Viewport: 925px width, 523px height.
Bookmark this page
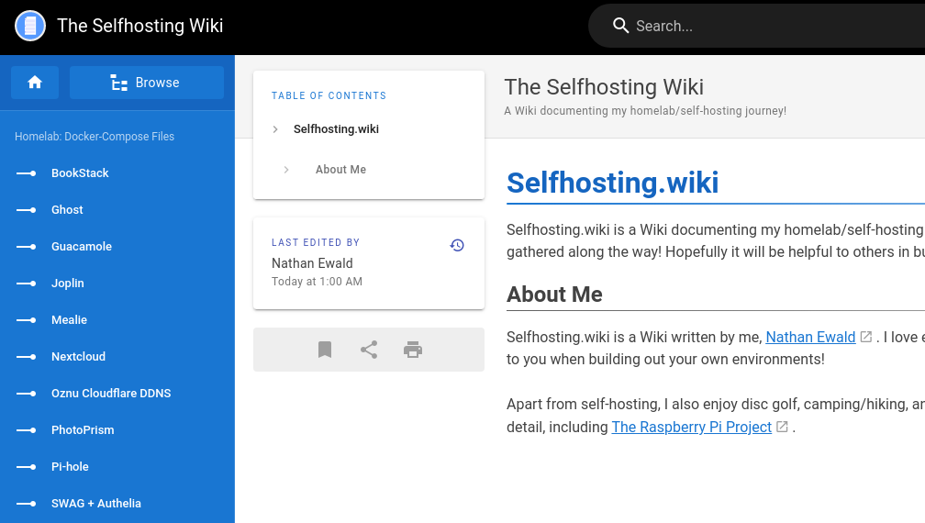coord(325,350)
